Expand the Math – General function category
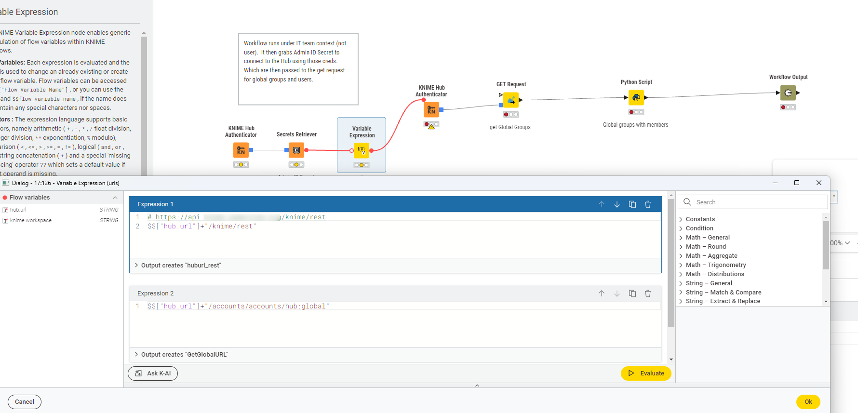858x413 pixels. pyautogui.click(x=707, y=238)
